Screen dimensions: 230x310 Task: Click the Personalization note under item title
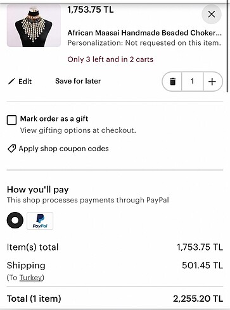(144, 43)
